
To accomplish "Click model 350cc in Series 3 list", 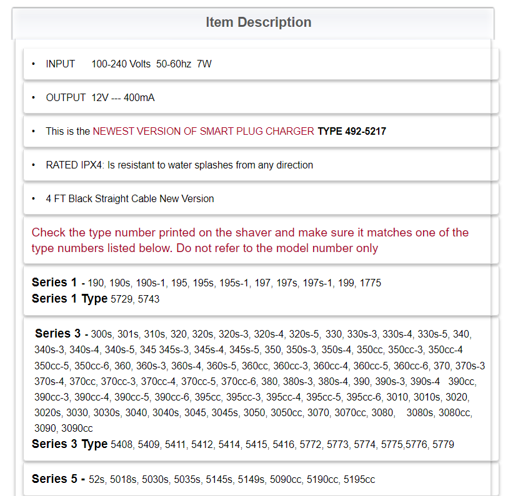I will [x=370, y=350].
